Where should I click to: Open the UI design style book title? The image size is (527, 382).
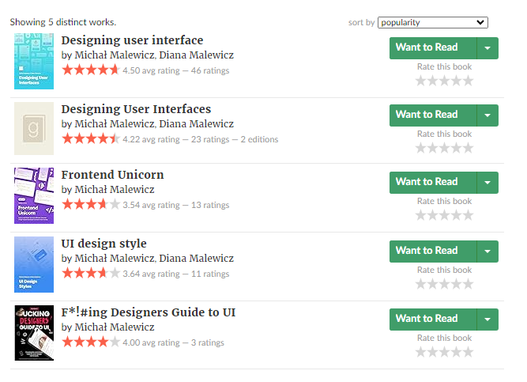point(104,244)
